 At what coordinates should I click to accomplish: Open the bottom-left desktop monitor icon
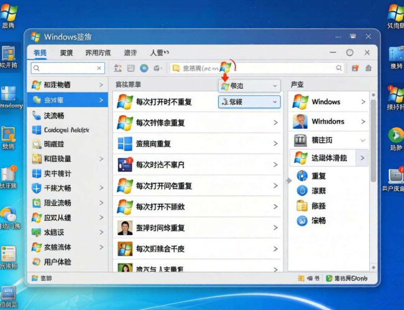(x=9, y=293)
